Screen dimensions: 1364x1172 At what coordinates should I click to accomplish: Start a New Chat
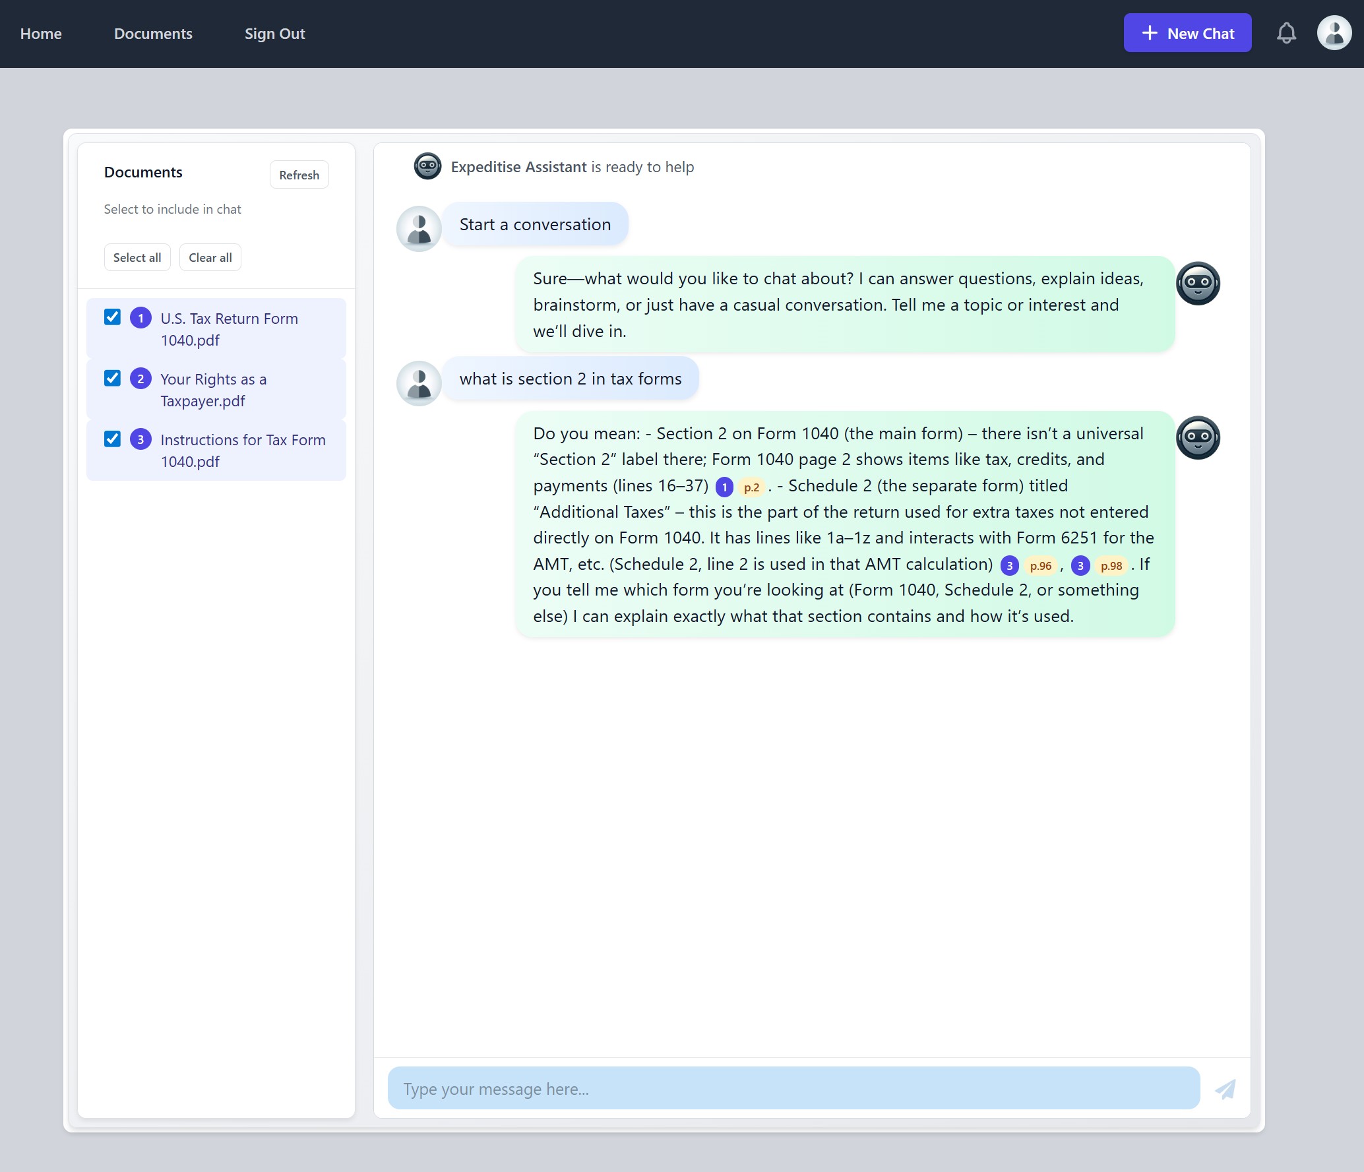[x=1187, y=32]
